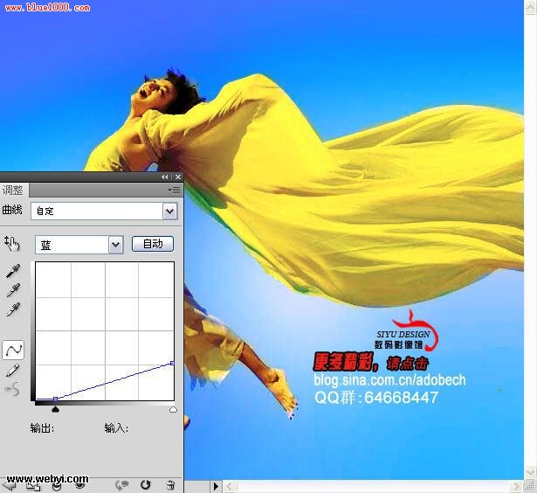Open the adjustments panel flyout menu
This screenshot has height=493, width=537.
(x=174, y=190)
